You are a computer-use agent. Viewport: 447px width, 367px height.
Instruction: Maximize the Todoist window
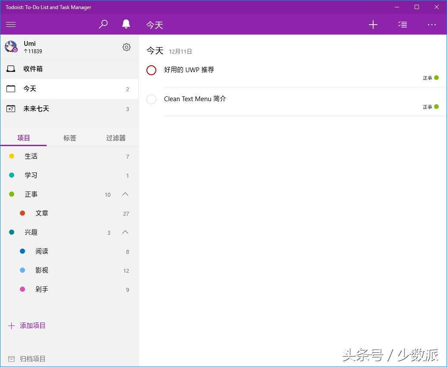pos(416,7)
